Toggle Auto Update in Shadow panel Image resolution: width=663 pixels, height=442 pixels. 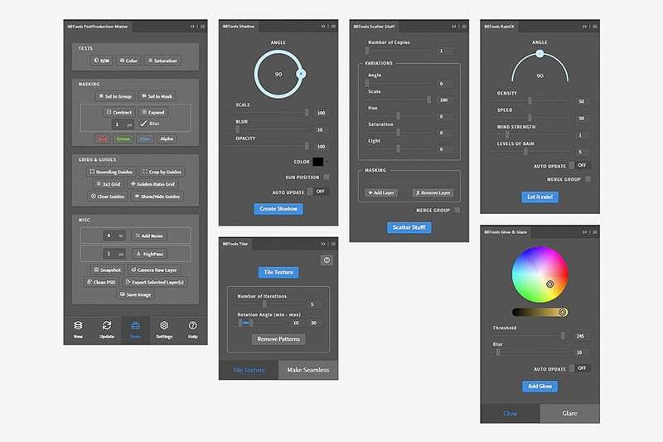click(318, 192)
